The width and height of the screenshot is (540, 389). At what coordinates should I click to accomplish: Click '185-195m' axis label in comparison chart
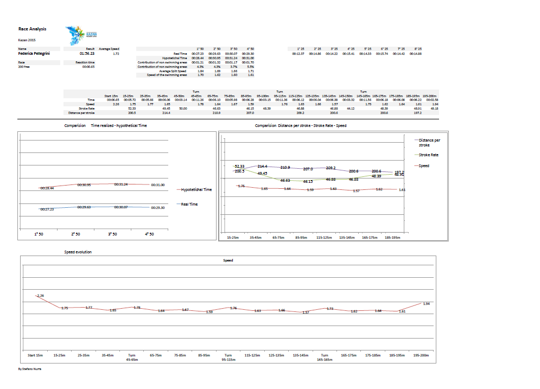392,238
